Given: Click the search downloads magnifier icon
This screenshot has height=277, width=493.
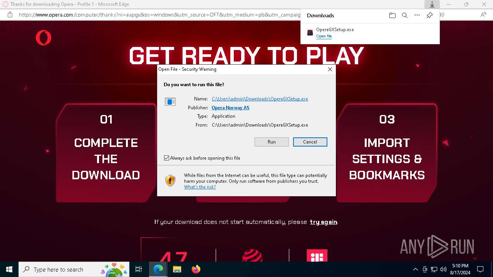Looking at the screenshot, I should pos(405,15).
